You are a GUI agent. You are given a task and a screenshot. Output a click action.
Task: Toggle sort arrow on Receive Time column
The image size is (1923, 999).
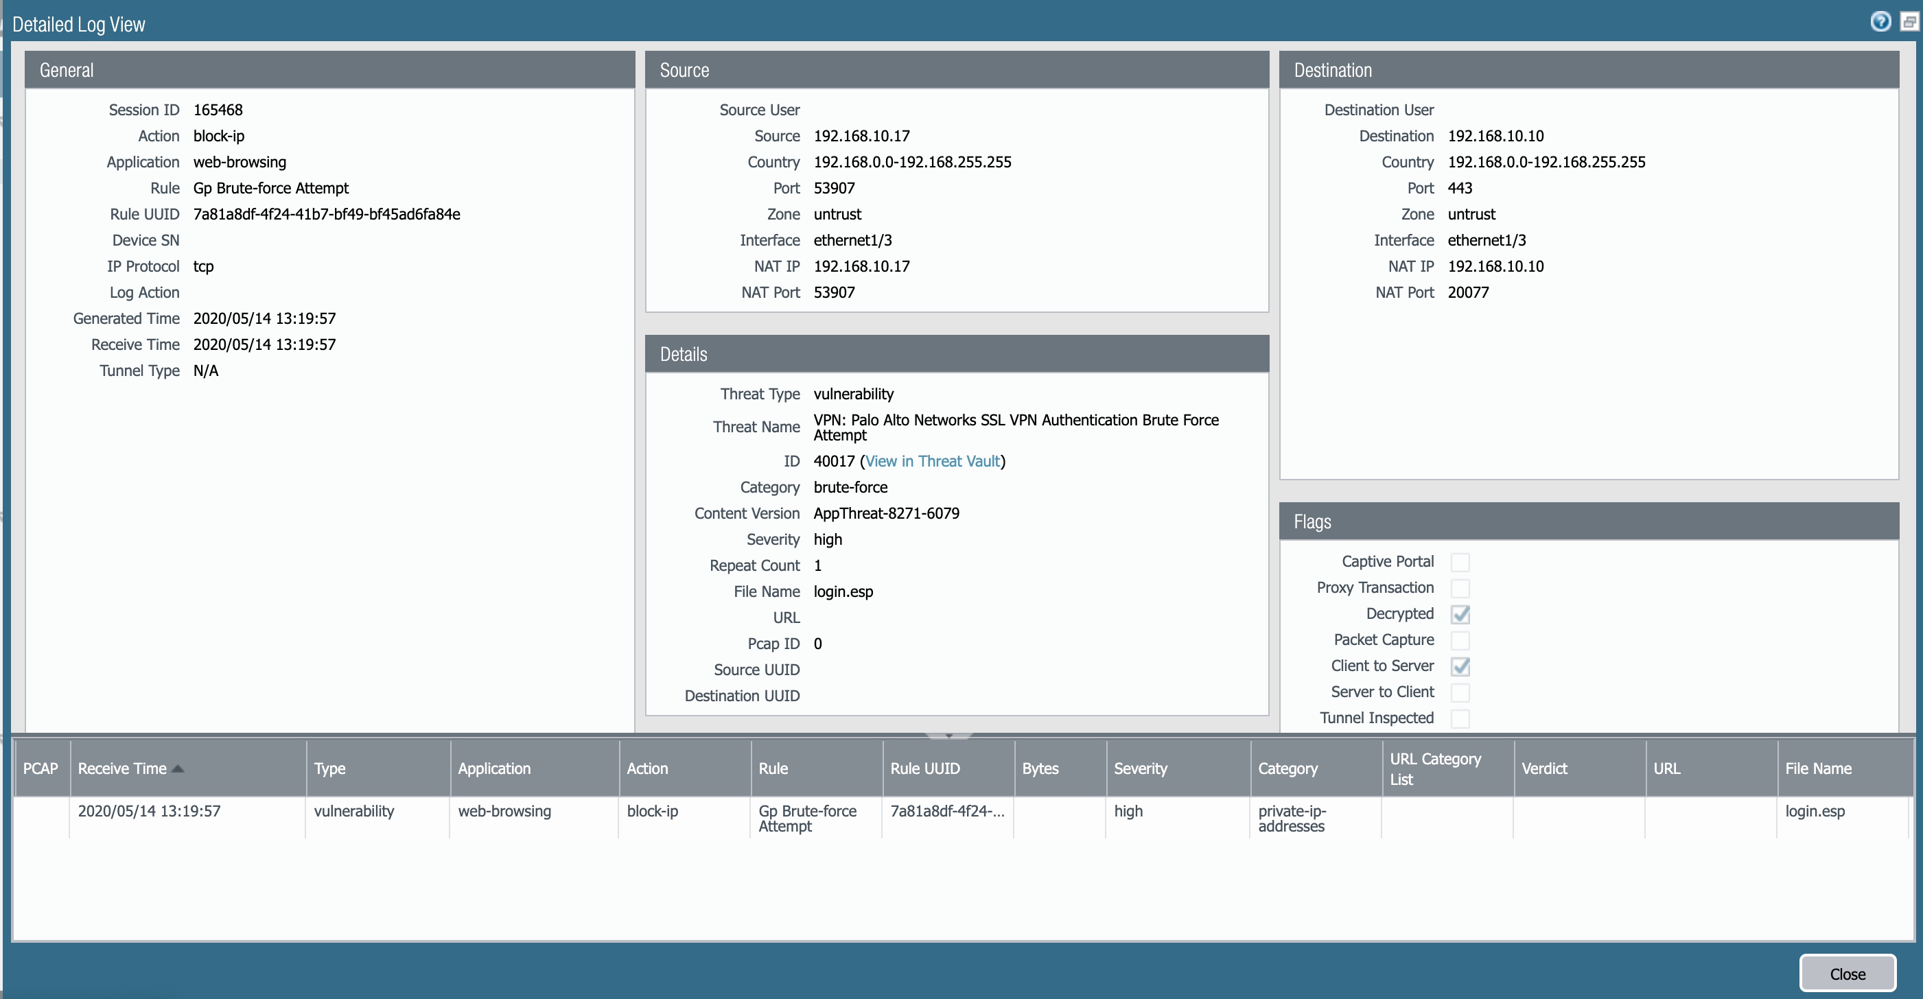(x=178, y=768)
